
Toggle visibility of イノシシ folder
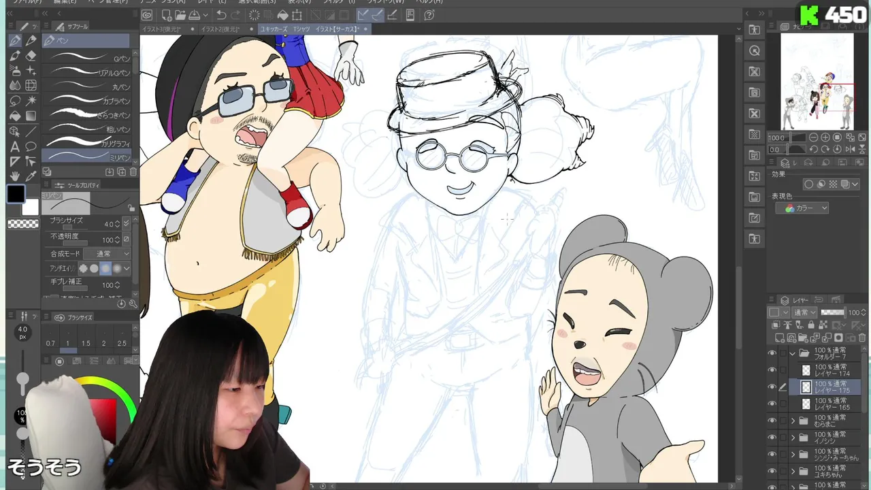(772, 438)
